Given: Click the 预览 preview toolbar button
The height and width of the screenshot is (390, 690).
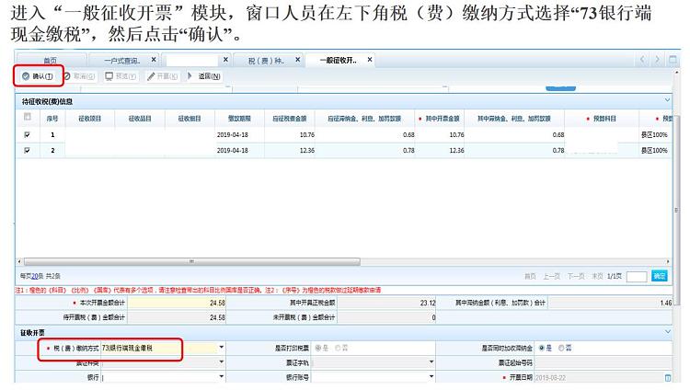Looking at the screenshot, I should tap(121, 76).
